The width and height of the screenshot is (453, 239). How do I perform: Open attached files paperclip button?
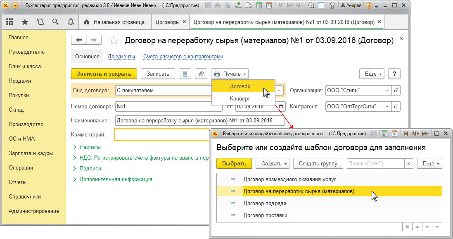coord(201,74)
